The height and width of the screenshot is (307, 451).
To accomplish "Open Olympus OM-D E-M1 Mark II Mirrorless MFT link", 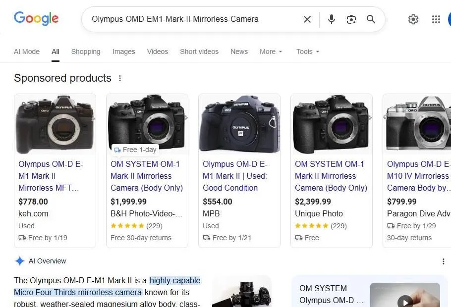I will [x=51, y=176].
